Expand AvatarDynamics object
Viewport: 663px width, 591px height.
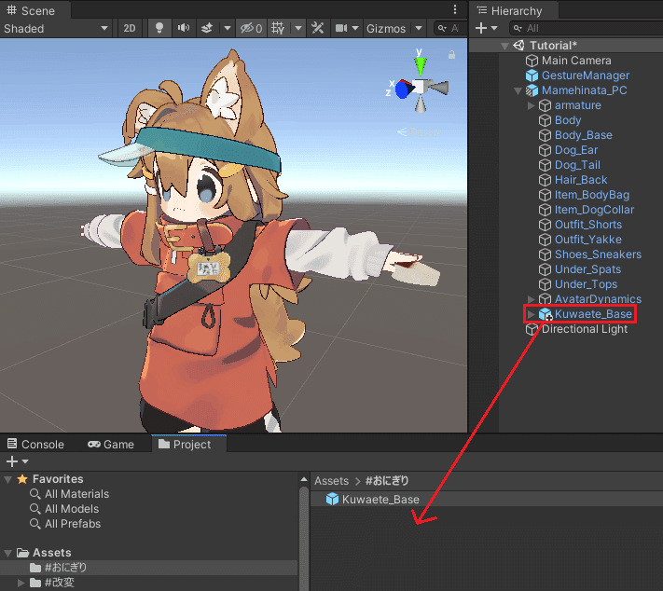532,299
